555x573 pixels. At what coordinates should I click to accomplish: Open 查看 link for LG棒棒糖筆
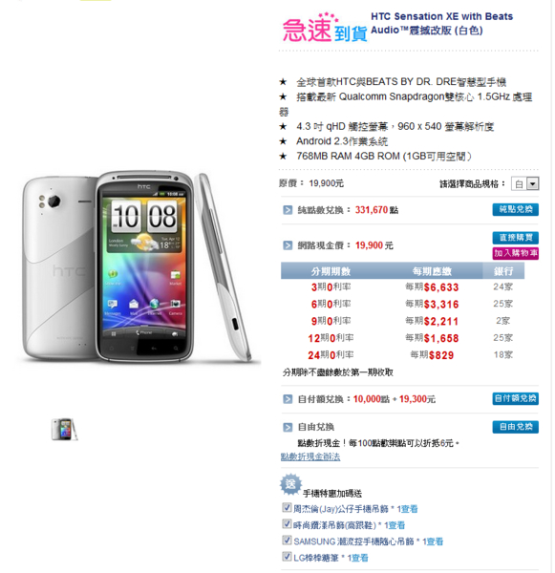360,558
